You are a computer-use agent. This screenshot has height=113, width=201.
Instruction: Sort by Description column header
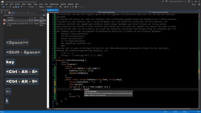click(11, 18)
